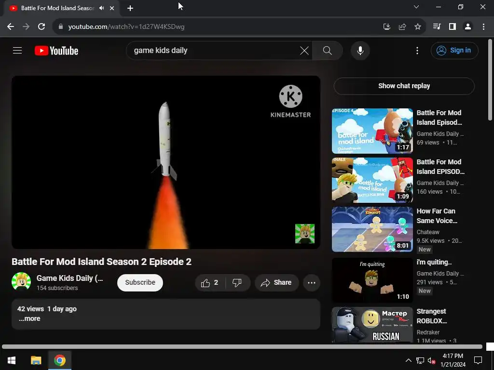Open a new browser tab
Viewport: 494px width, 370px height.
[130, 8]
